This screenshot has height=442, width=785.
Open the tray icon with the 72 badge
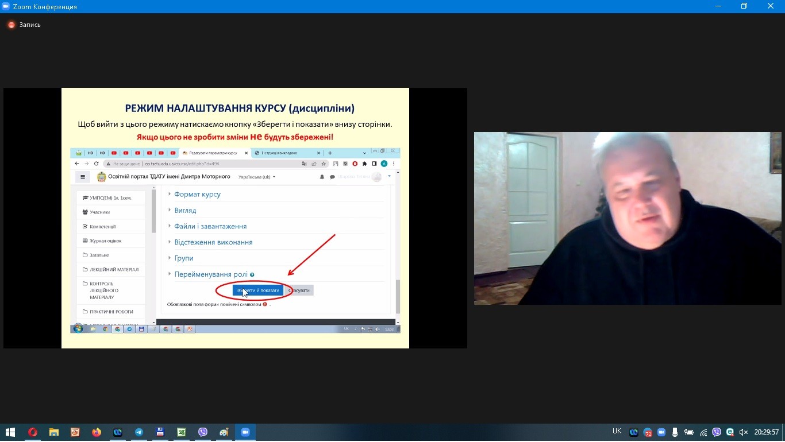pos(648,432)
